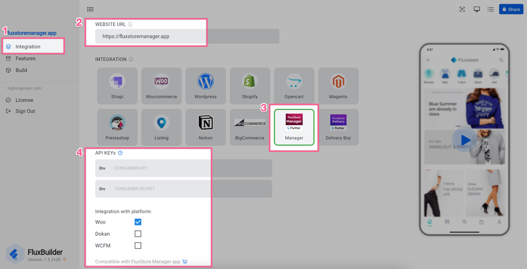
Task: Open the License page
Action: pyautogui.click(x=24, y=100)
